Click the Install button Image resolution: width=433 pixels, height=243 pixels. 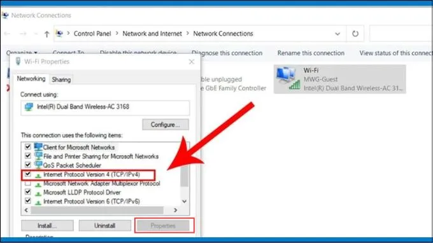coord(47,226)
